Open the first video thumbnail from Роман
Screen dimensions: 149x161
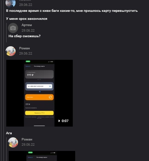pos(40,93)
